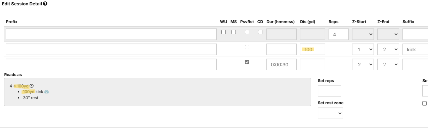Tick the MS checkbox in first row

[233, 32]
